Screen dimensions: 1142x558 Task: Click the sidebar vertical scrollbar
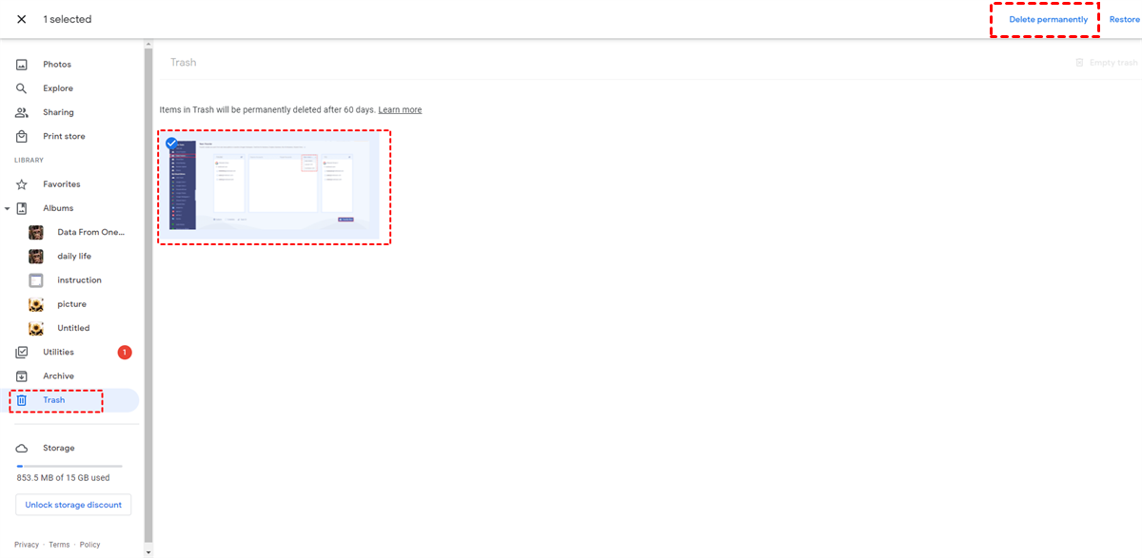(148, 295)
